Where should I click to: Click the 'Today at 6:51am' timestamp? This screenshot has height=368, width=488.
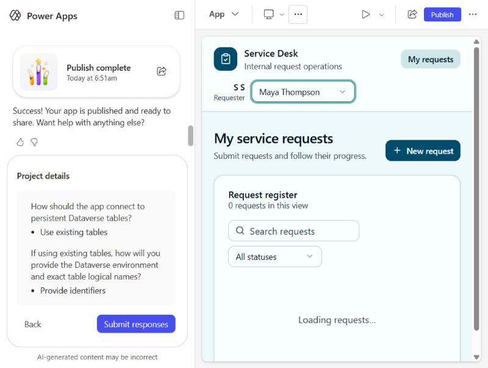(x=92, y=78)
